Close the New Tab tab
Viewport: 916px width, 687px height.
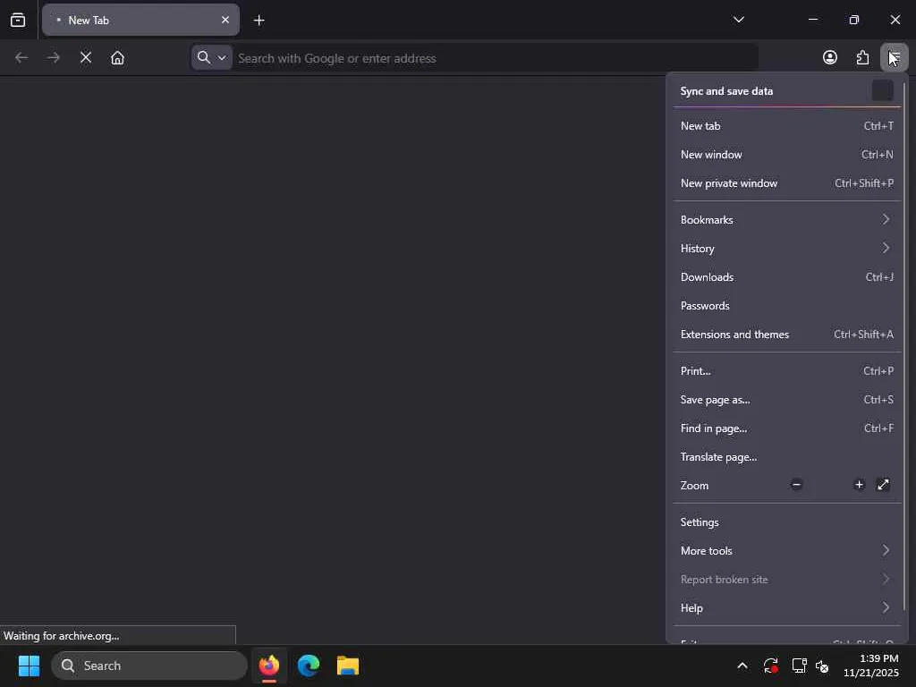coord(225,20)
